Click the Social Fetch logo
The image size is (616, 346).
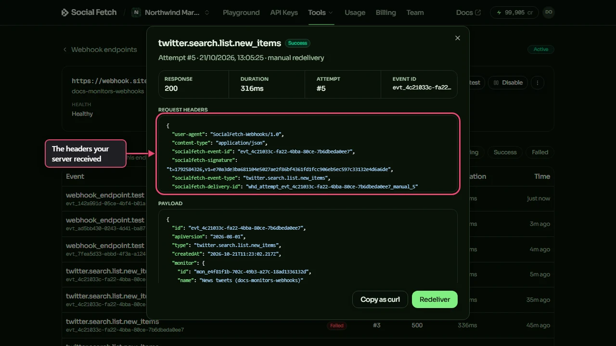(x=89, y=12)
